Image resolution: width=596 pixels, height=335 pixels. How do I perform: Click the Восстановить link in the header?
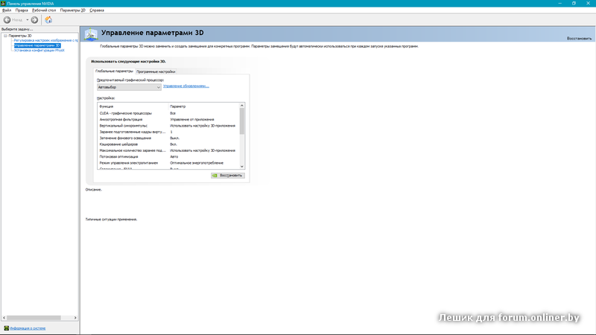pyautogui.click(x=579, y=39)
